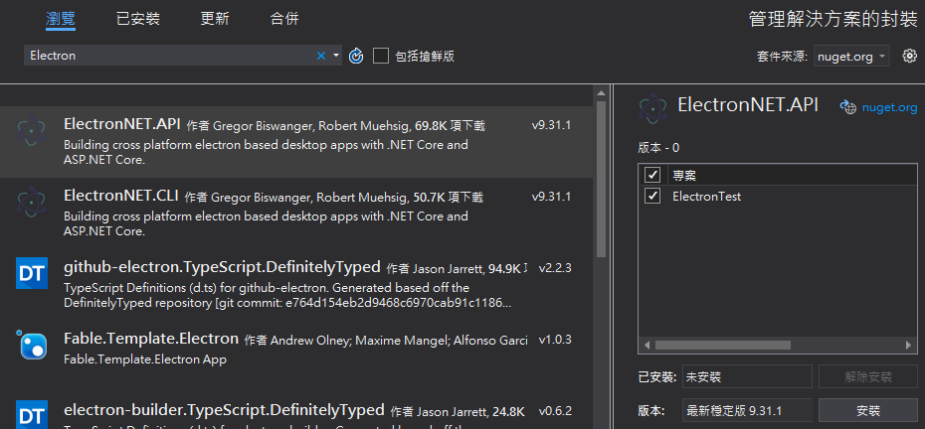Click the v0.6.2 version label
Screen dimensions: 925x429
pos(555,411)
